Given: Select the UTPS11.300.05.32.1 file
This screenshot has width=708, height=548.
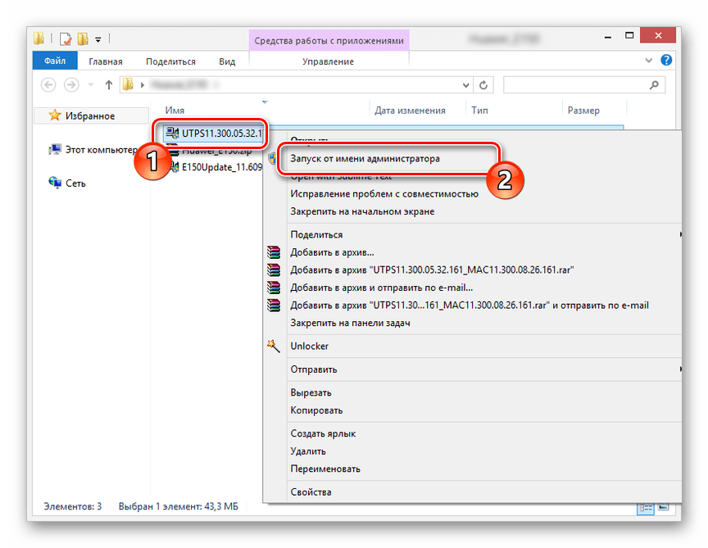Looking at the screenshot, I should pos(213,134).
